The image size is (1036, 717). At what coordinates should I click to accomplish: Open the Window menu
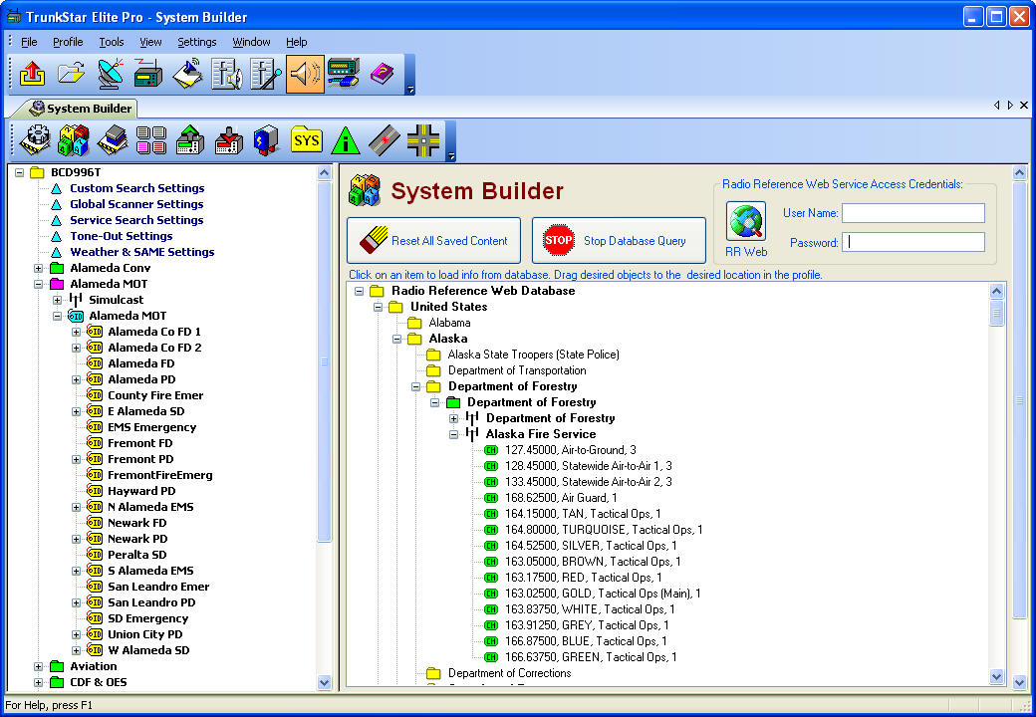[x=251, y=42]
